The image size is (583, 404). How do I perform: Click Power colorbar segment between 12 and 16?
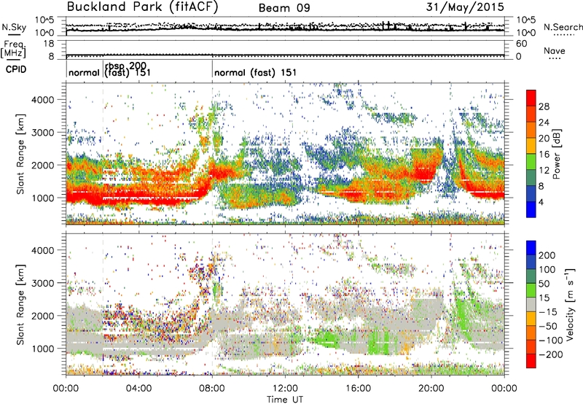[531, 162]
